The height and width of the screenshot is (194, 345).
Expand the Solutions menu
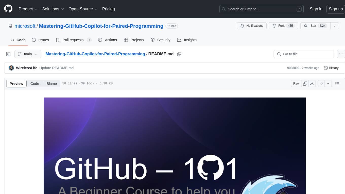tap(53, 9)
